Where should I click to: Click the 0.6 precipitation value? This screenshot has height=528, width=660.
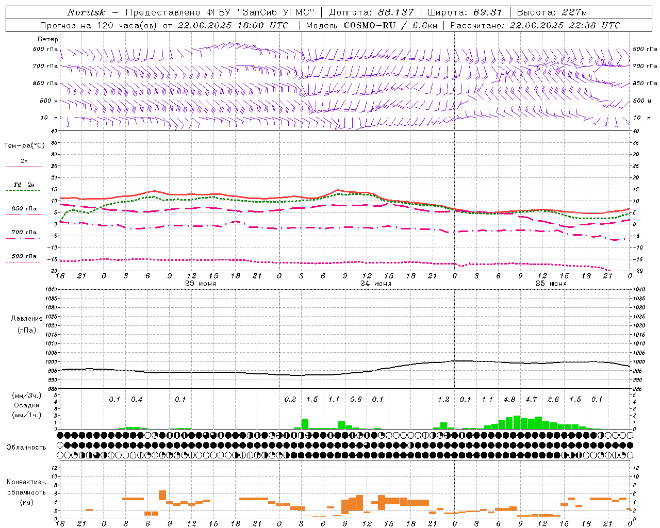[x=356, y=399]
